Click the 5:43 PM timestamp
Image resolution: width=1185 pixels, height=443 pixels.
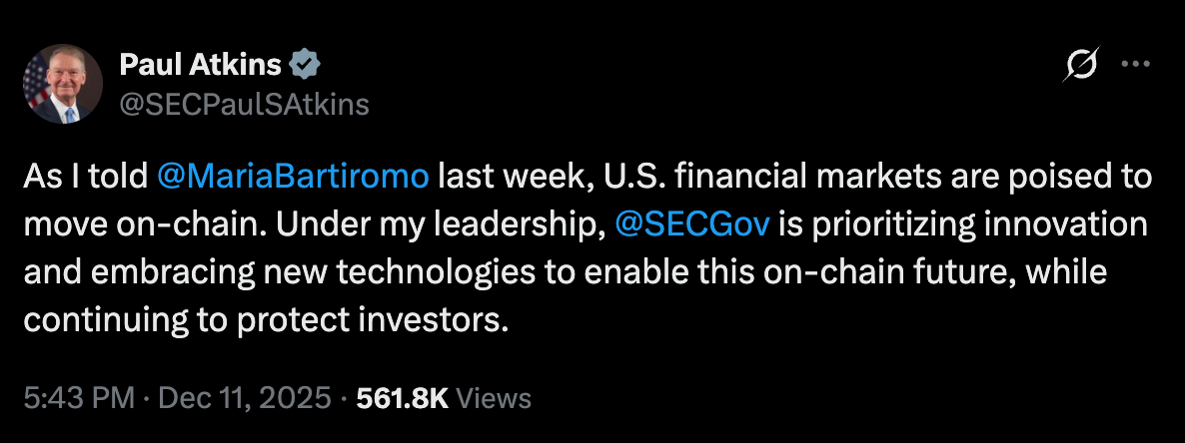pyautogui.click(x=78, y=399)
